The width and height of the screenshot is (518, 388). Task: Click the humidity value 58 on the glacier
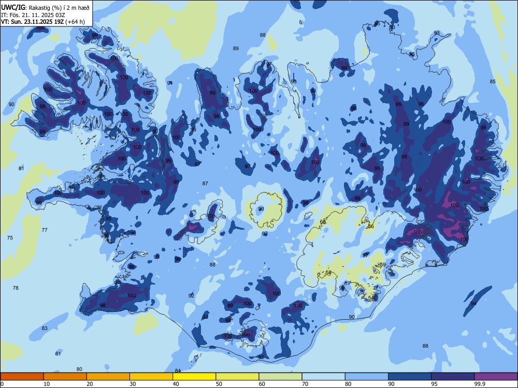click(x=328, y=273)
